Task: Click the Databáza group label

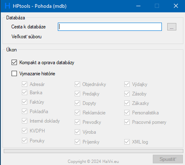Action: 16,18
